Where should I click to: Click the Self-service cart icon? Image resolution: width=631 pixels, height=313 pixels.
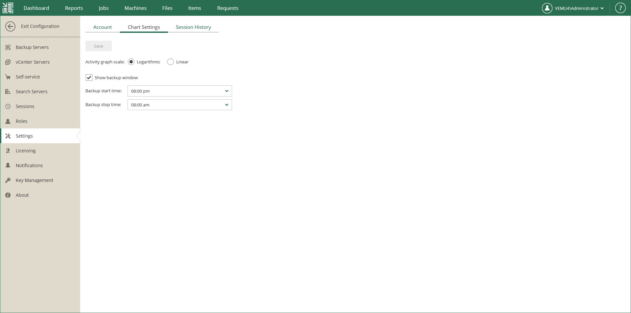[8, 77]
